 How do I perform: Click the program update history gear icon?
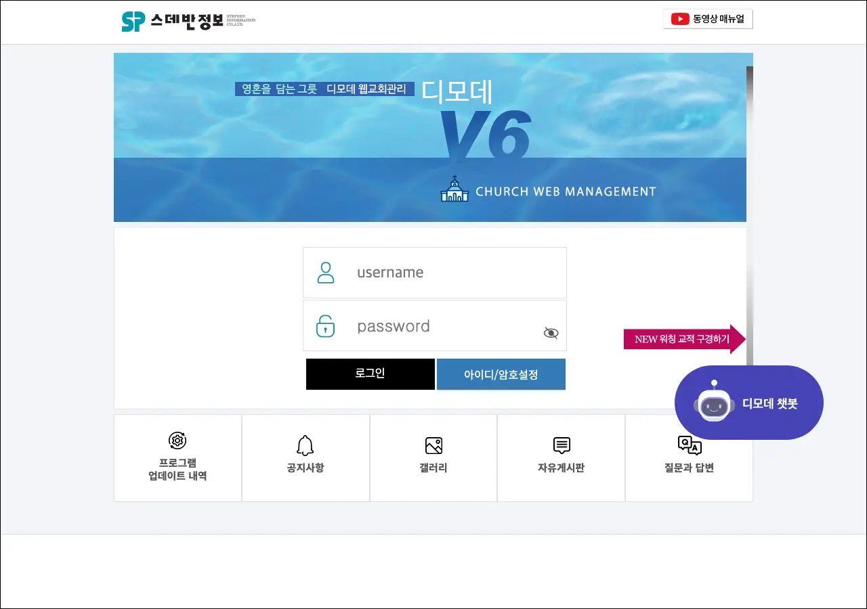click(177, 441)
